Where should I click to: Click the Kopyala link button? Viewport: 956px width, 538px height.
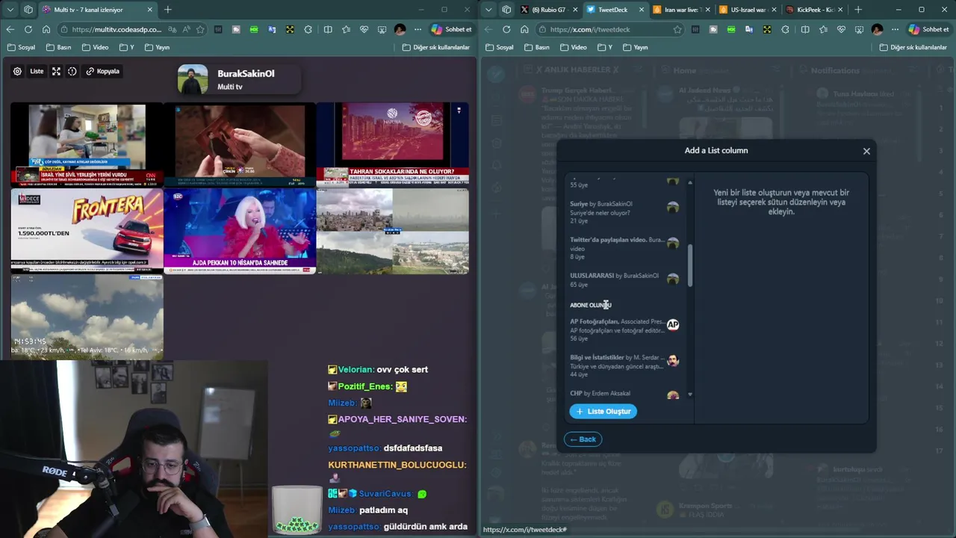pyautogui.click(x=102, y=71)
